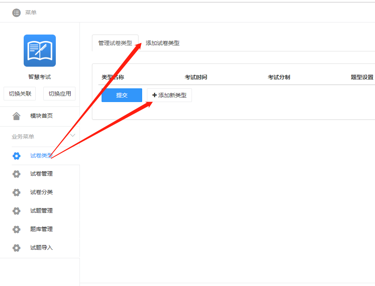Open the 试卷分类 menu item
Screen dimensions: 375x286
(x=41, y=192)
